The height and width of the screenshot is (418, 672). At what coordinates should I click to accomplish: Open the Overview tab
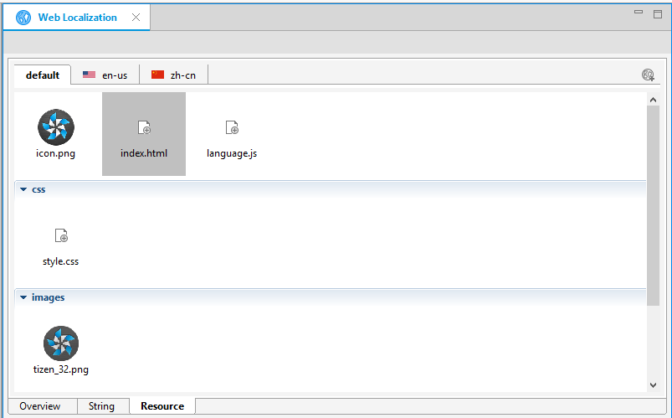(40, 406)
